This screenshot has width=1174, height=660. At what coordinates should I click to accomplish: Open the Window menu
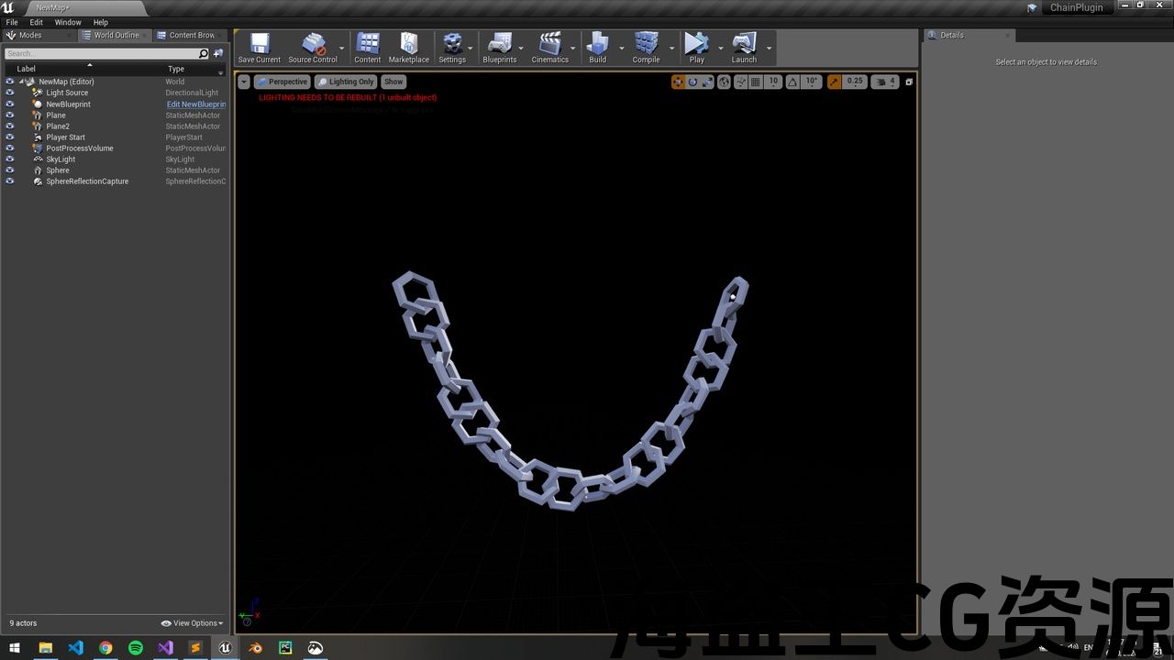click(68, 22)
